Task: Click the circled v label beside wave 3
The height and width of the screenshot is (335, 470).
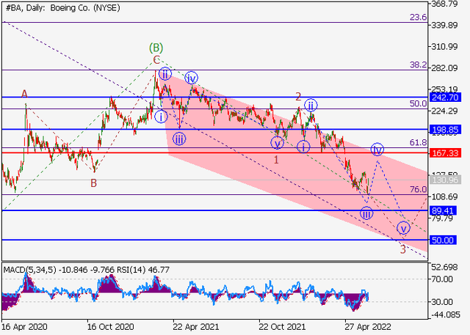Action: pyautogui.click(x=403, y=228)
